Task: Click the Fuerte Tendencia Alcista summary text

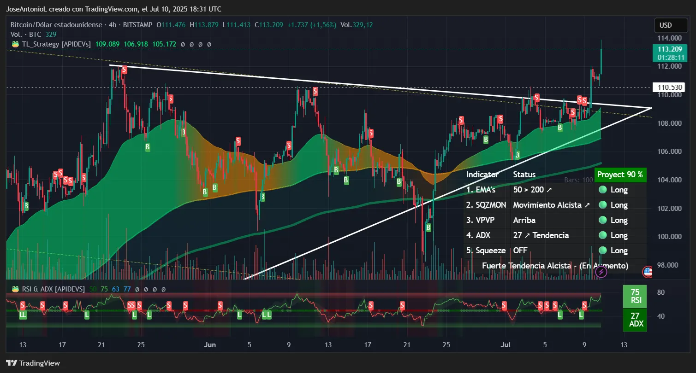Action: [555, 266]
